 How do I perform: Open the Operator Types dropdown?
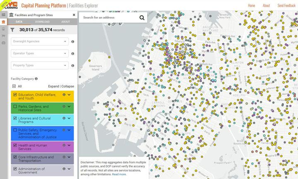pos(40,53)
